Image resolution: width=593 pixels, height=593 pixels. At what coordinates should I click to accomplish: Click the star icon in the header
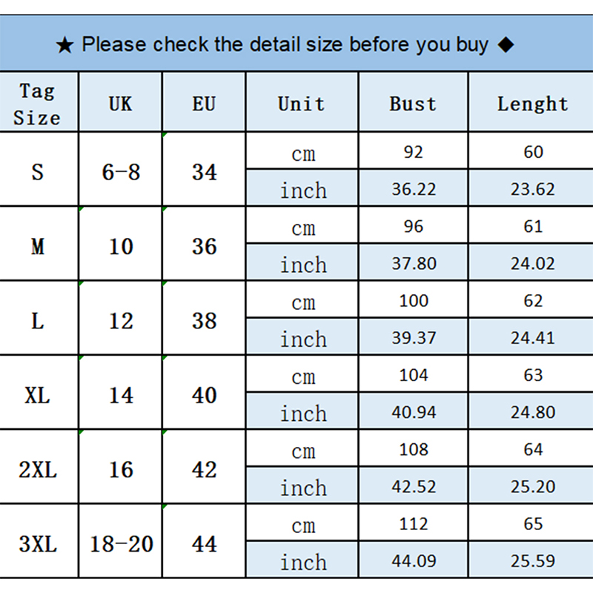pyautogui.click(x=65, y=45)
